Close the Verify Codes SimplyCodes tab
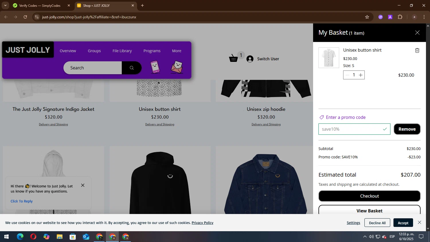Screen dimensions: 430x242 click(69, 5)
